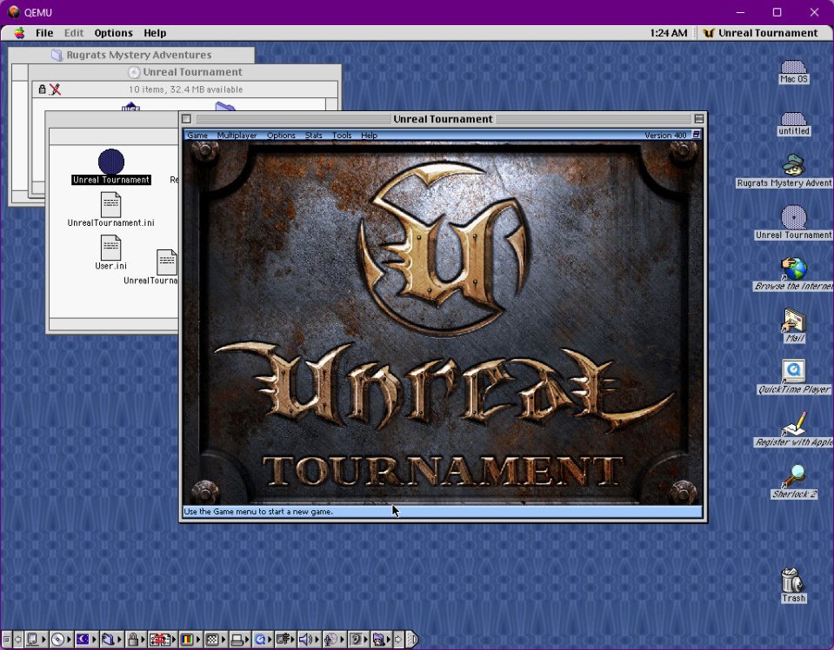Select the Rugrats Mystery Adventures CD icon

coord(793,165)
